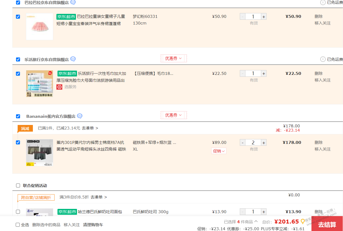The image size is (343, 231).
Task: Click 去凑单 link in 满3件8.5折 row
Action: click(99, 197)
